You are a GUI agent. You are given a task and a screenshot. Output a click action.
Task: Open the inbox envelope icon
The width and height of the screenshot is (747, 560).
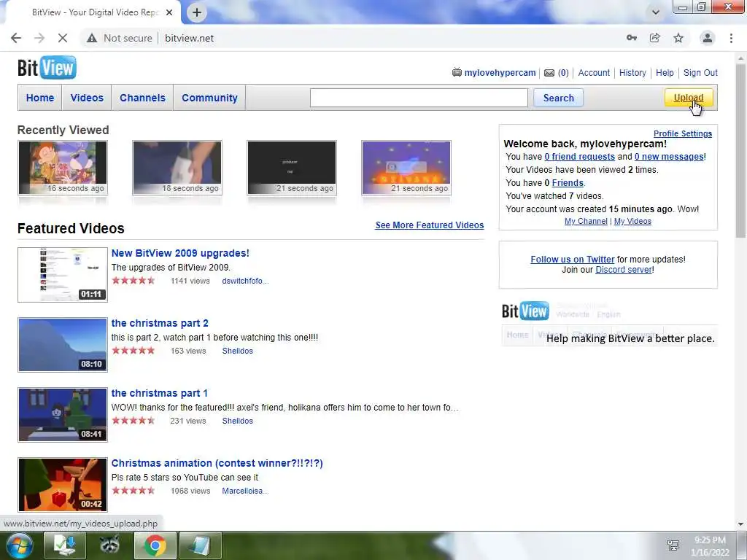click(549, 73)
